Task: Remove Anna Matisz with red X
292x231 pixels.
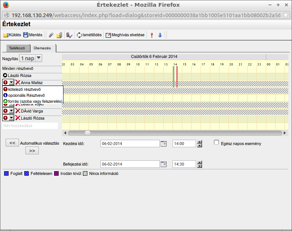Action: click(18, 82)
